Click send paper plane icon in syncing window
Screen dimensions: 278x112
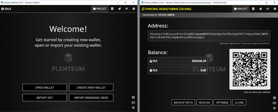pyautogui.click(x=260, y=9)
